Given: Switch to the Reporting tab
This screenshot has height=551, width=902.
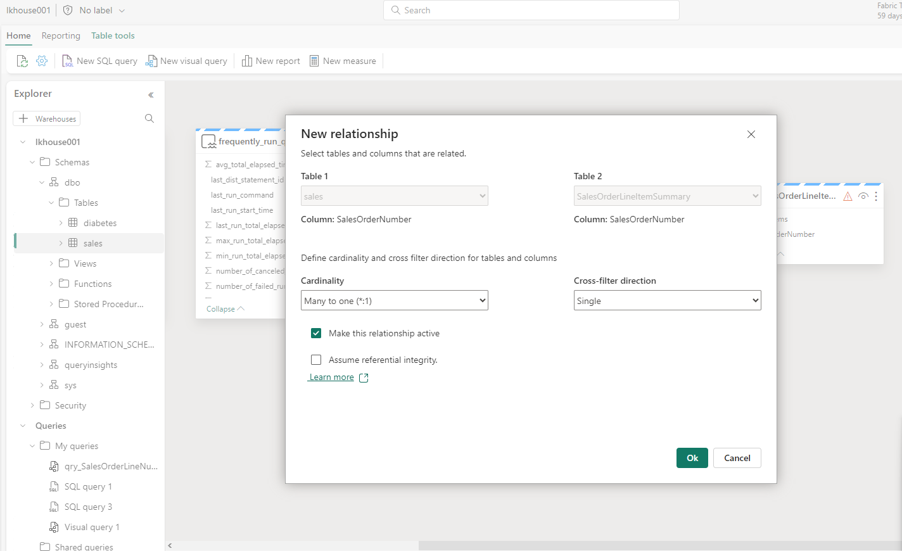Looking at the screenshot, I should 61,35.
